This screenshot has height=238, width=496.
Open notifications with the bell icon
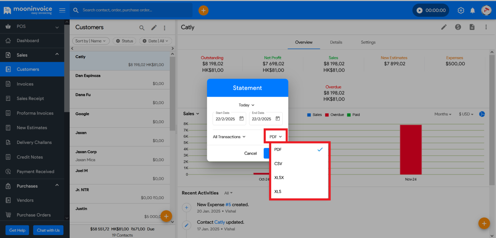pyautogui.click(x=472, y=10)
